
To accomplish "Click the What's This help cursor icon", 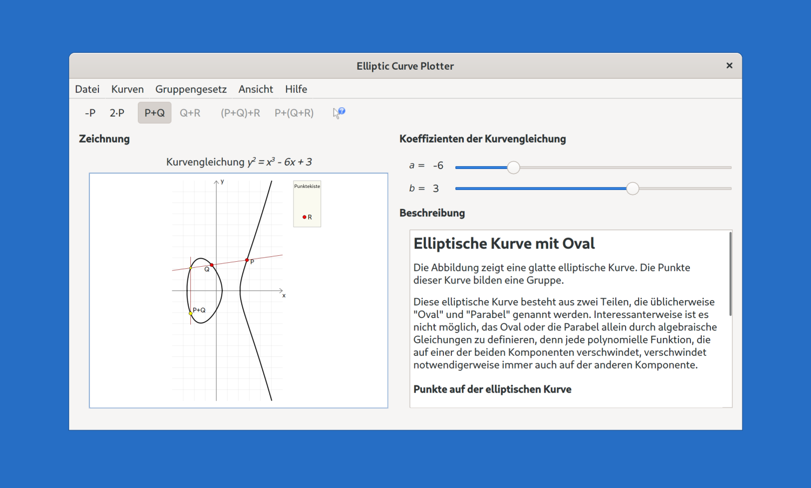I will tap(339, 113).
